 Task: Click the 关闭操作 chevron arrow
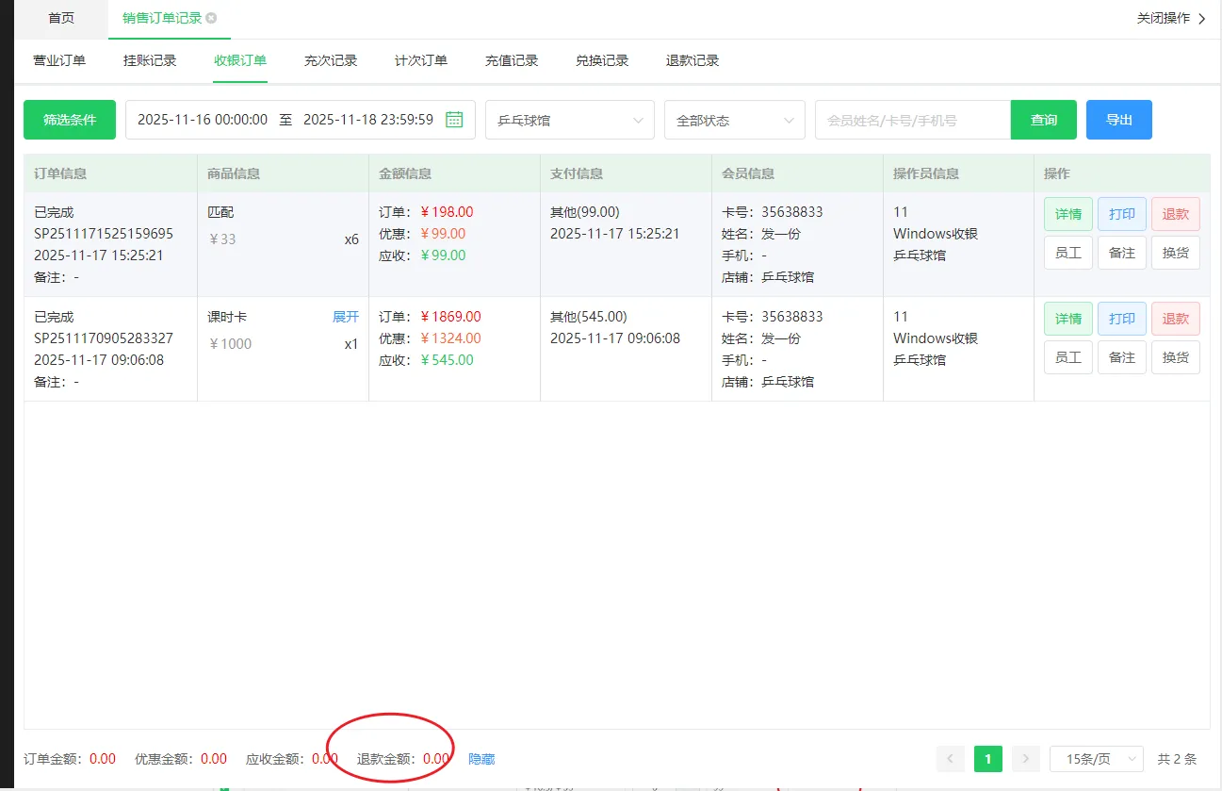[x=1201, y=19]
